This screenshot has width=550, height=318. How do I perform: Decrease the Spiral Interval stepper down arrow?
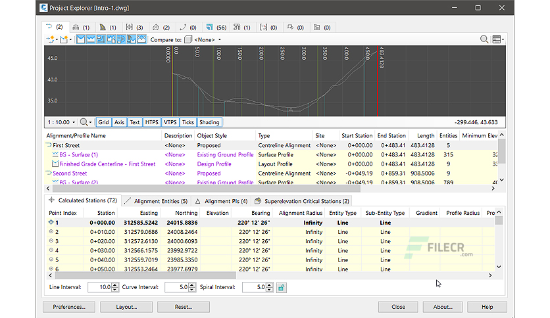point(269,290)
